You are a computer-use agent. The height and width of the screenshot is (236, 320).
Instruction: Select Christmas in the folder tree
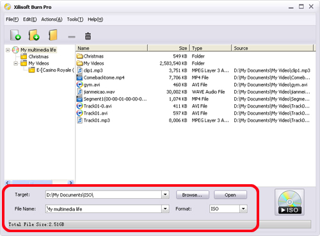pyautogui.click(x=38, y=56)
